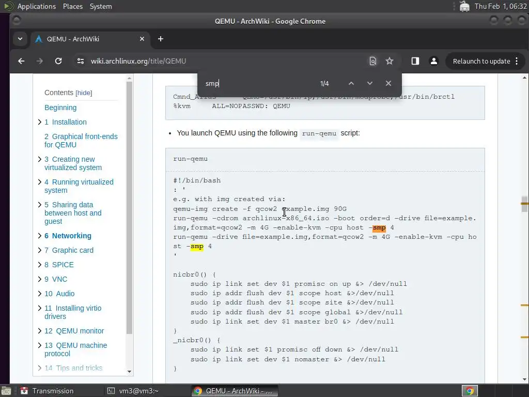This screenshot has width=529, height=397.
Task: Close the find bar
Action: point(388,83)
